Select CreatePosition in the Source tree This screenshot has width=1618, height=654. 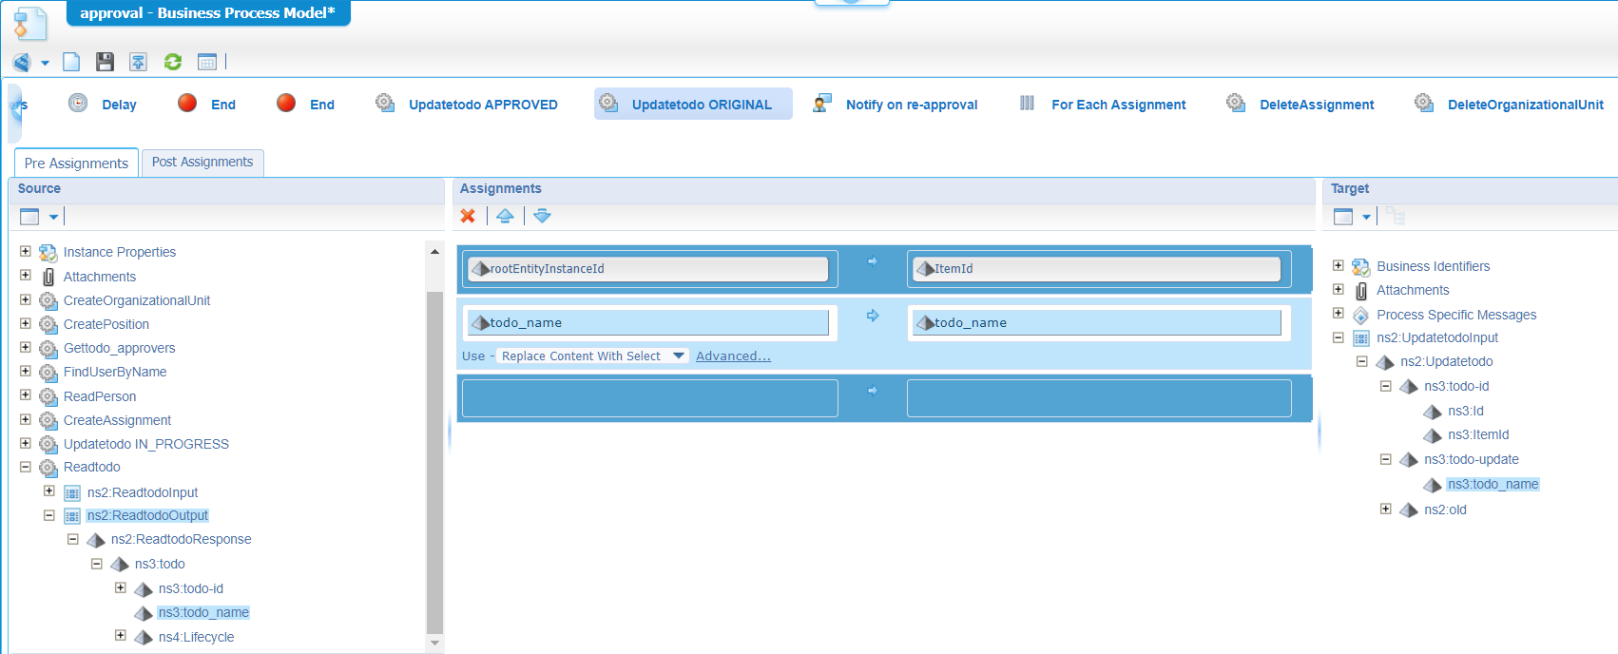pyautogui.click(x=106, y=324)
